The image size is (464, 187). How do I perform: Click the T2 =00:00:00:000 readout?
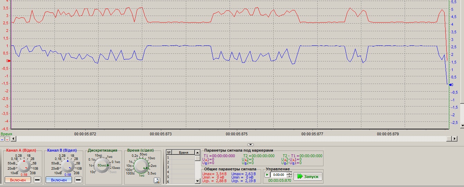point(259,156)
